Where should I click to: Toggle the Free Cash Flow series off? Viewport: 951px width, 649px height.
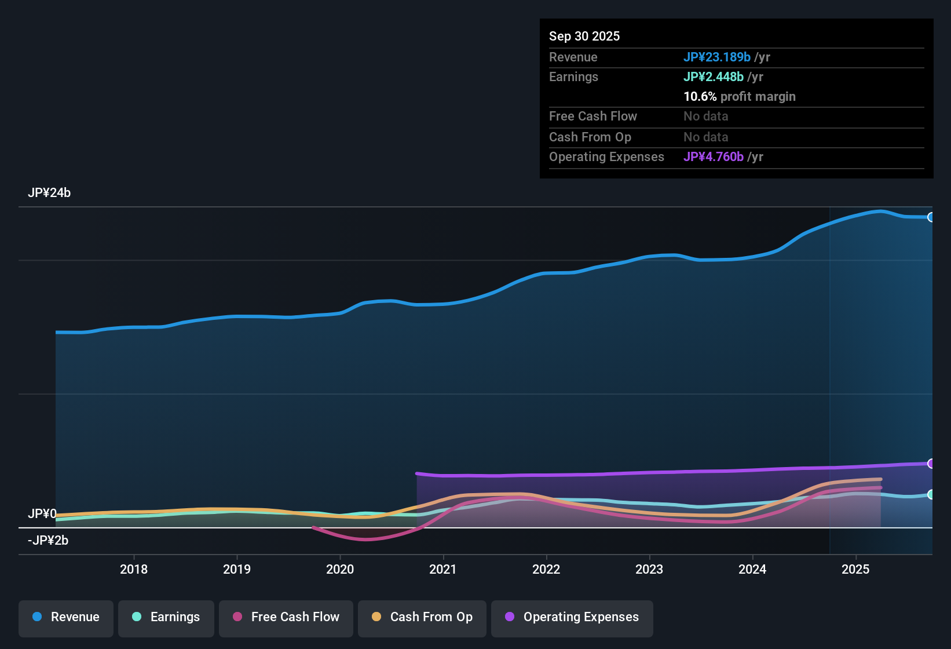point(286,617)
